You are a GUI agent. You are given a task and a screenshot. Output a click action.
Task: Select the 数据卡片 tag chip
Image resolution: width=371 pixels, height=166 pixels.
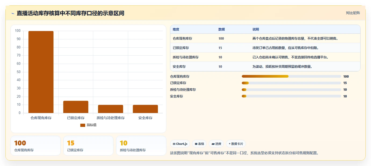point(236,144)
